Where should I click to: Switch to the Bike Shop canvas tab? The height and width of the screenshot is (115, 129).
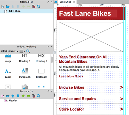pos(66,2)
